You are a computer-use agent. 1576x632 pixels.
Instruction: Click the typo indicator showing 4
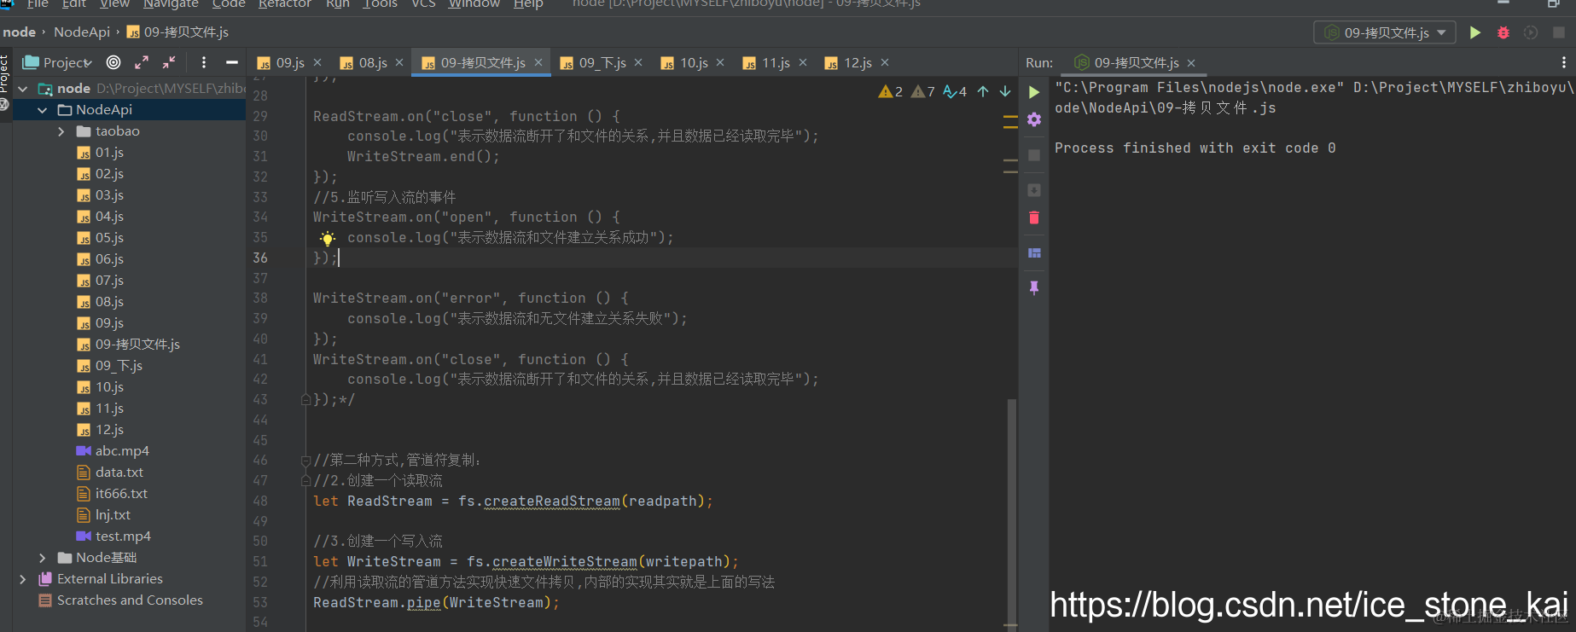(x=955, y=91)
